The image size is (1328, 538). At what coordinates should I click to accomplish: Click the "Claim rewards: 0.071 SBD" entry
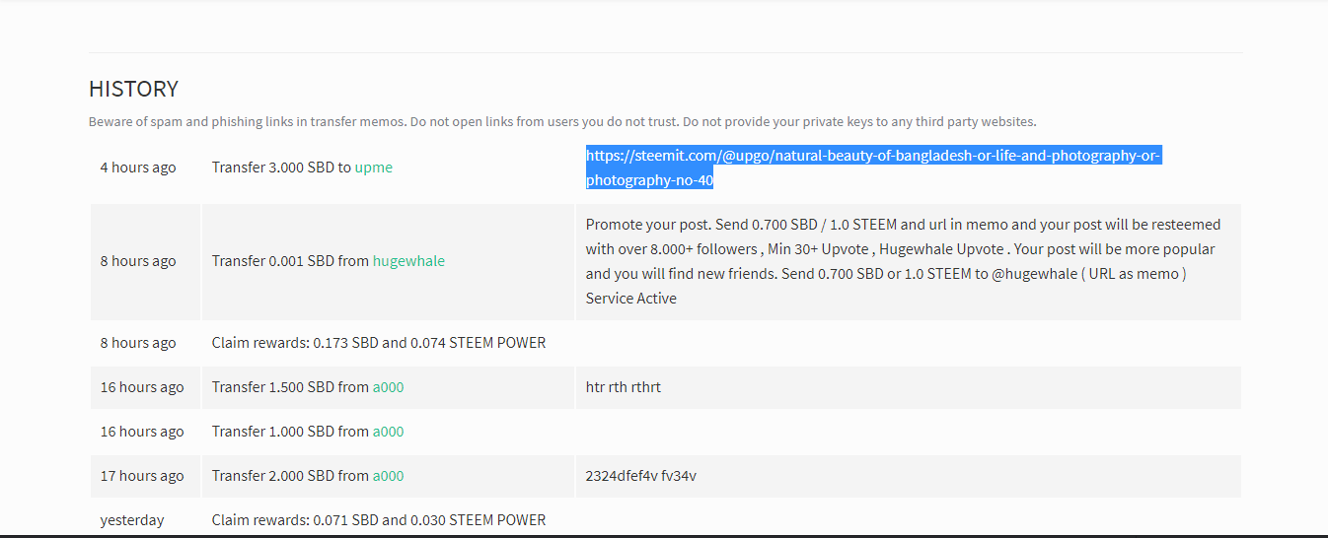(379, 520)
